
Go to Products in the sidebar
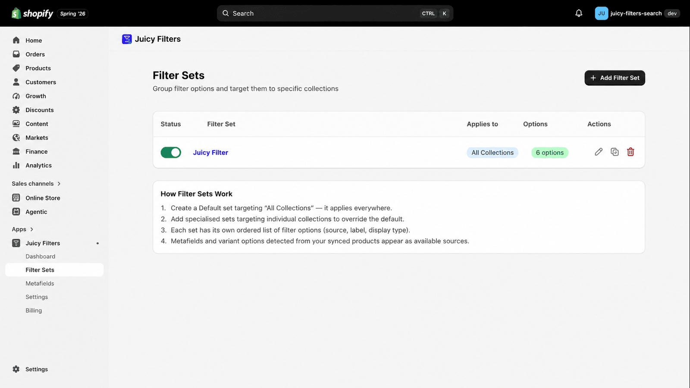point(38,68)
